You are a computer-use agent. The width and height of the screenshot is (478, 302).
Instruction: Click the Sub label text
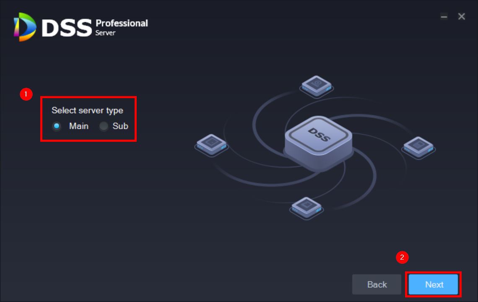(120, 126)
